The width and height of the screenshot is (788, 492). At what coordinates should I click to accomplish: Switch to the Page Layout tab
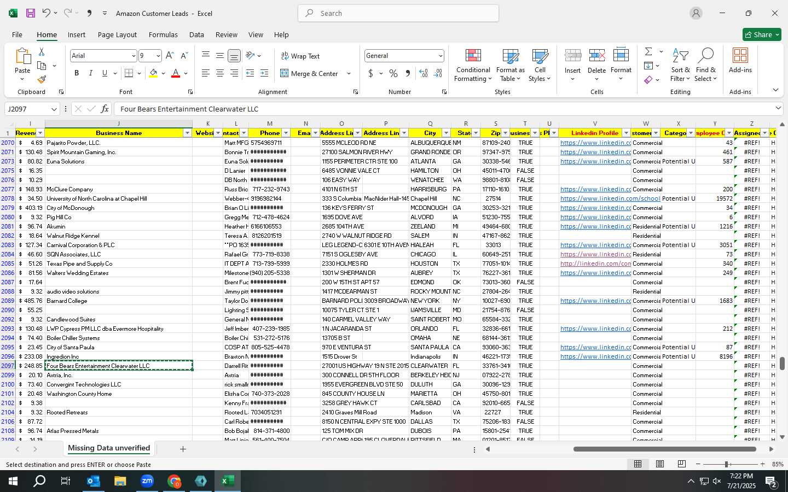click(x=117, y=34)
